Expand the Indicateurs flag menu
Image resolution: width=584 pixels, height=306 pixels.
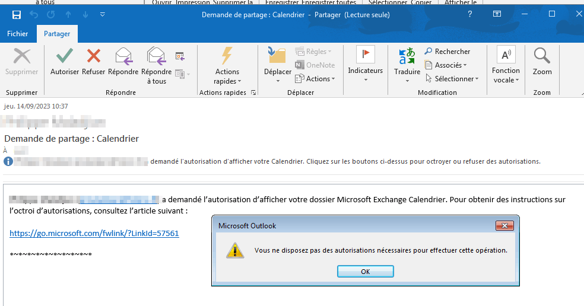pyautogui.click(x=366, y=64)
